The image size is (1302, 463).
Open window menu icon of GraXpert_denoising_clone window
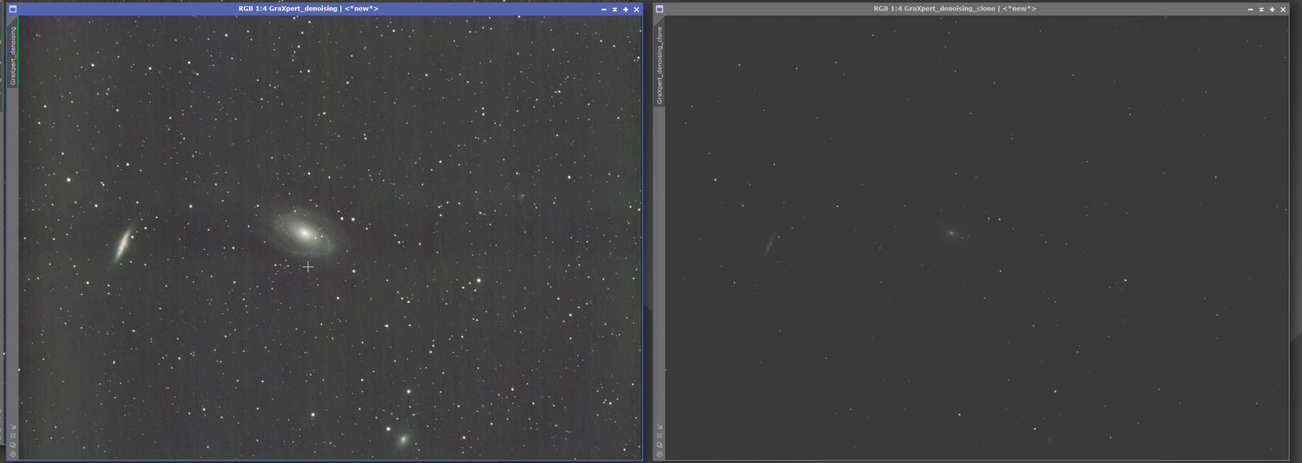click(x=659, y=9)
